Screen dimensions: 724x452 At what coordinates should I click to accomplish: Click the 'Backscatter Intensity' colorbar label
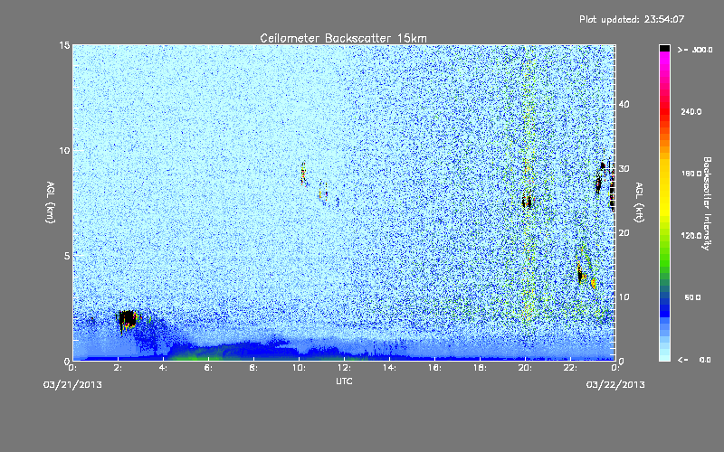point(707,203)
